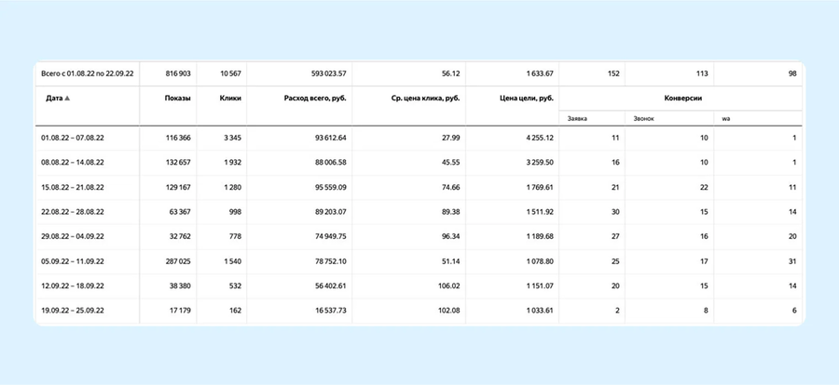The width and height of the screenshot is (839, 385).
Task: Select total clicks value 10 567
Action: pyautogui.click(x=230, y=73)
